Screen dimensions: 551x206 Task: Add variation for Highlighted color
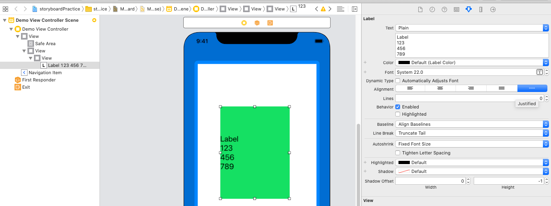tap(365, 162)
